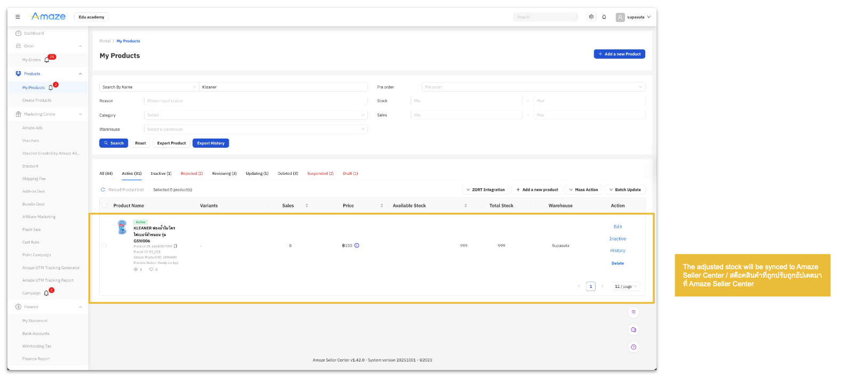Screen dimensions: 841x386
Task: Switch to the Rejected (2) tab
Action: pos(192,174)
